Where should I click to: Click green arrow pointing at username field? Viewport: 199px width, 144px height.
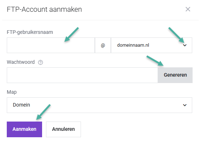pos(72,34)
